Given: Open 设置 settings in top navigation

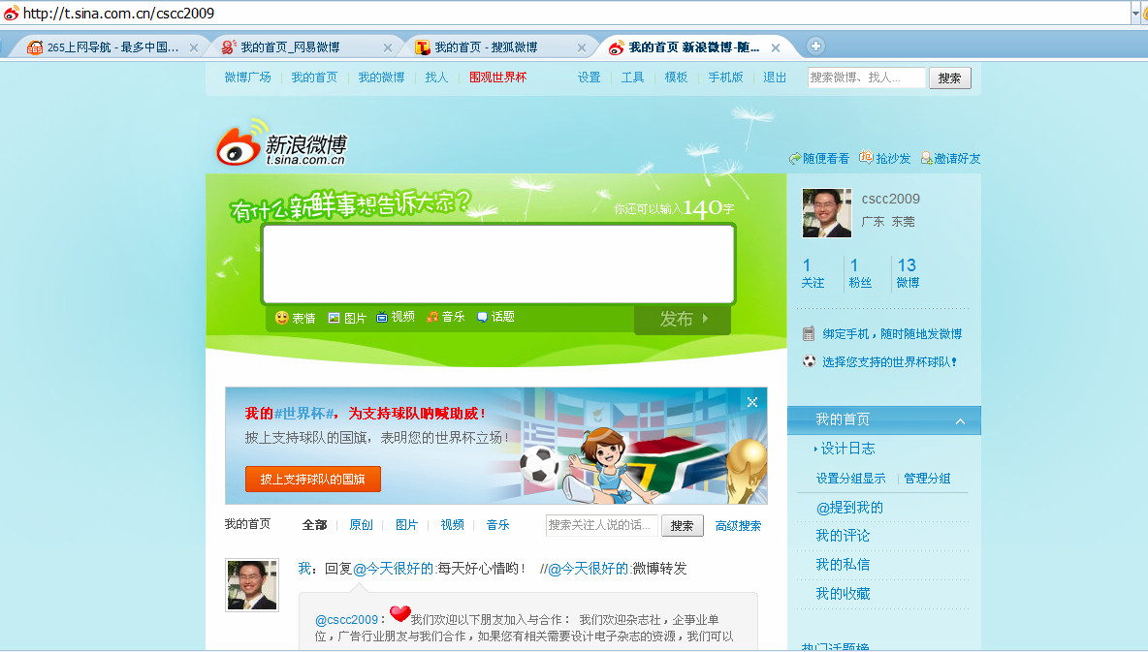Looking at the screenshot, I should 589,78.
